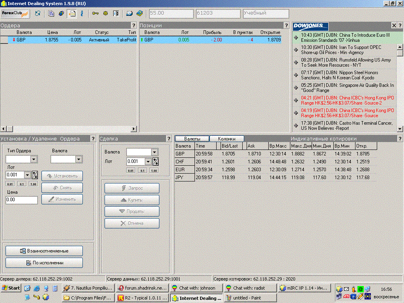Viewport: 404px width, 303px height.
Task: Click the reconnect arrows toolbar icon
Action: pyautogui.click(x=37, y=13)
